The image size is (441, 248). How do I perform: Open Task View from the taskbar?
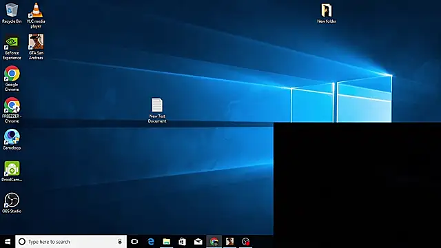click(x=134, y=242)
